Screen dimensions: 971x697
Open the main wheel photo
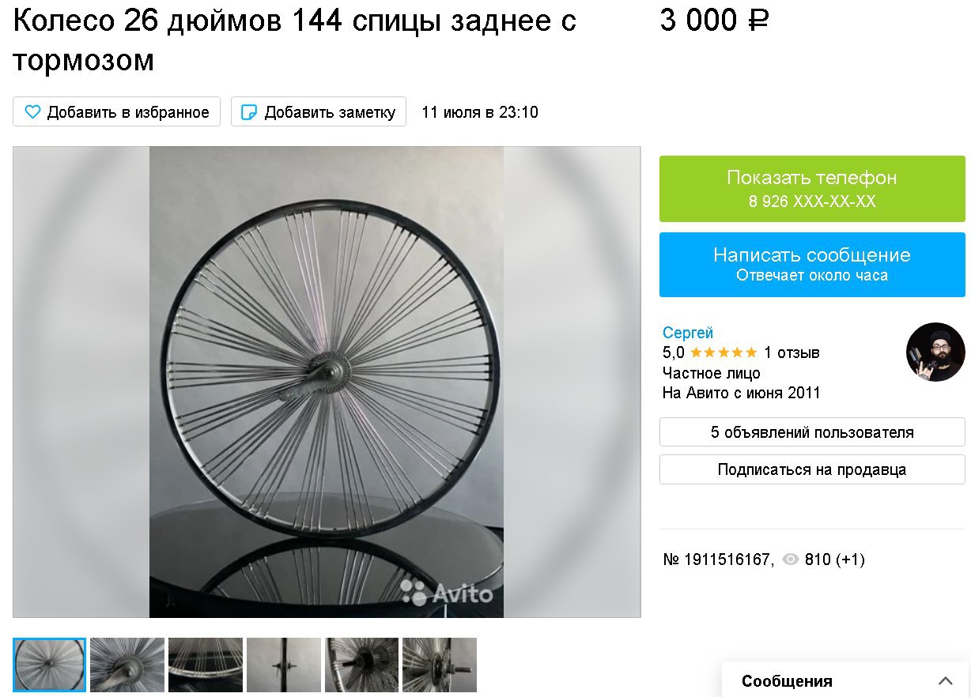(327, 382)
